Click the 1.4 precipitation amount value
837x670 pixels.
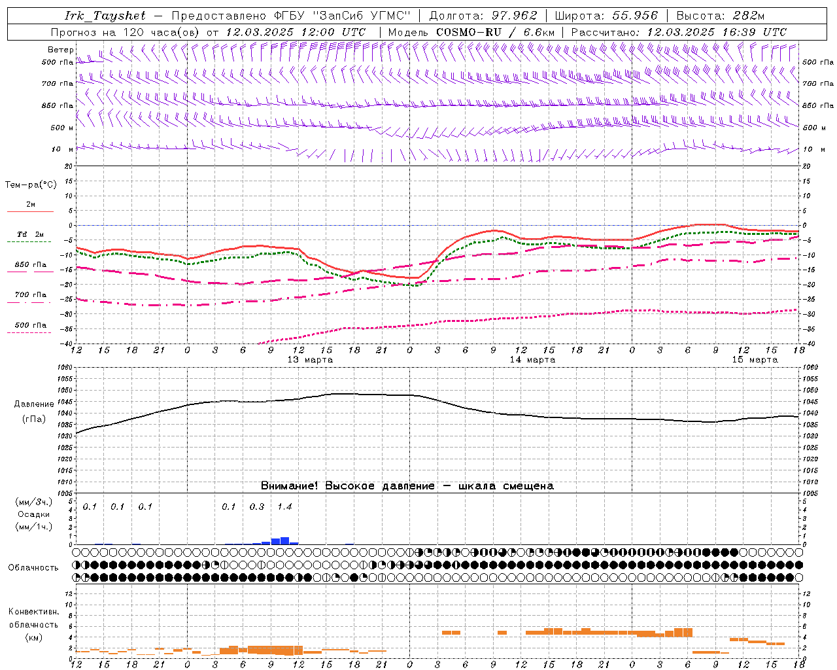284,506
